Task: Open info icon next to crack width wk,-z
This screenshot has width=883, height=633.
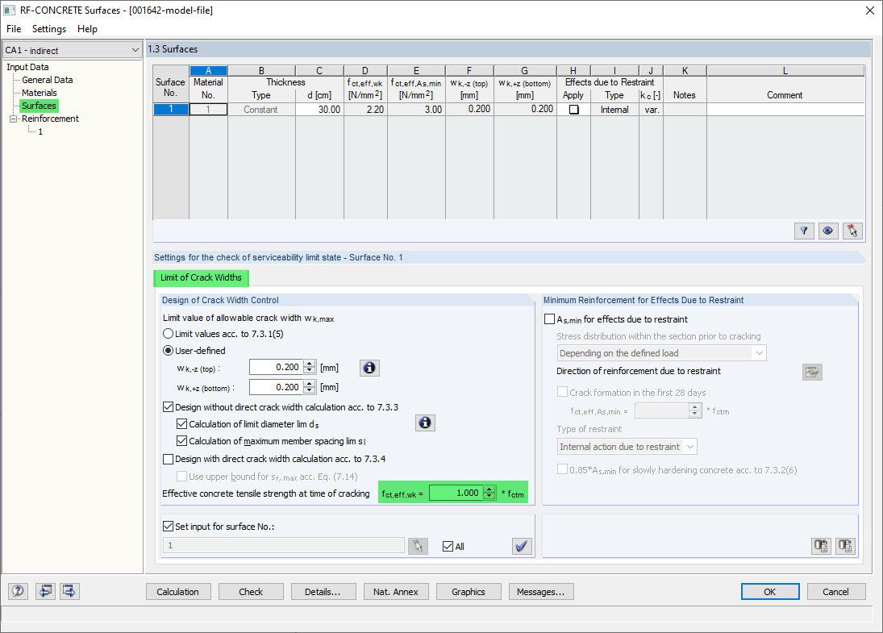Action: pyautogui.click(x=369, y=368)
